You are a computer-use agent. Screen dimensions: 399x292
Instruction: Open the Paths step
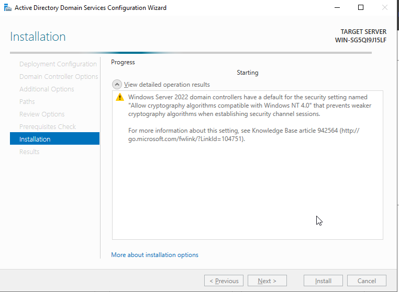tap(27, 101)
